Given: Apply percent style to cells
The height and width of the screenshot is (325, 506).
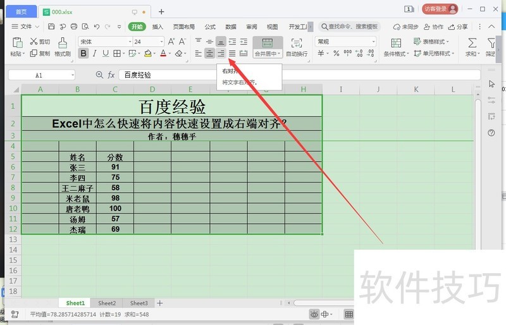Looking at the screenshot, I should [x=336, y=53].
